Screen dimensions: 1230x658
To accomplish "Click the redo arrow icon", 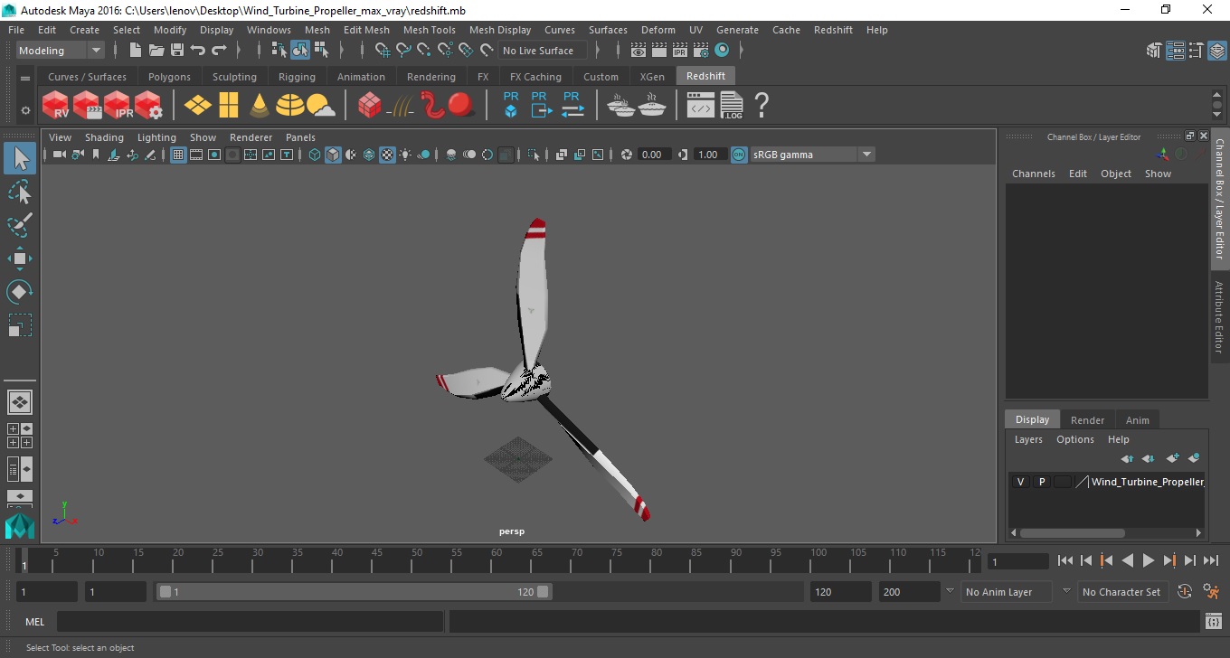I will coord(219,51).
